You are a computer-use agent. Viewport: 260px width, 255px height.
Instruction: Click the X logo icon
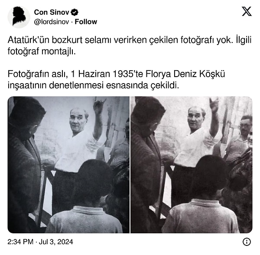247,11
